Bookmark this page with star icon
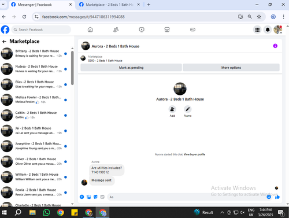Viewport: 289px width, 218px height. pyautogui.click(x=259, y=17)
